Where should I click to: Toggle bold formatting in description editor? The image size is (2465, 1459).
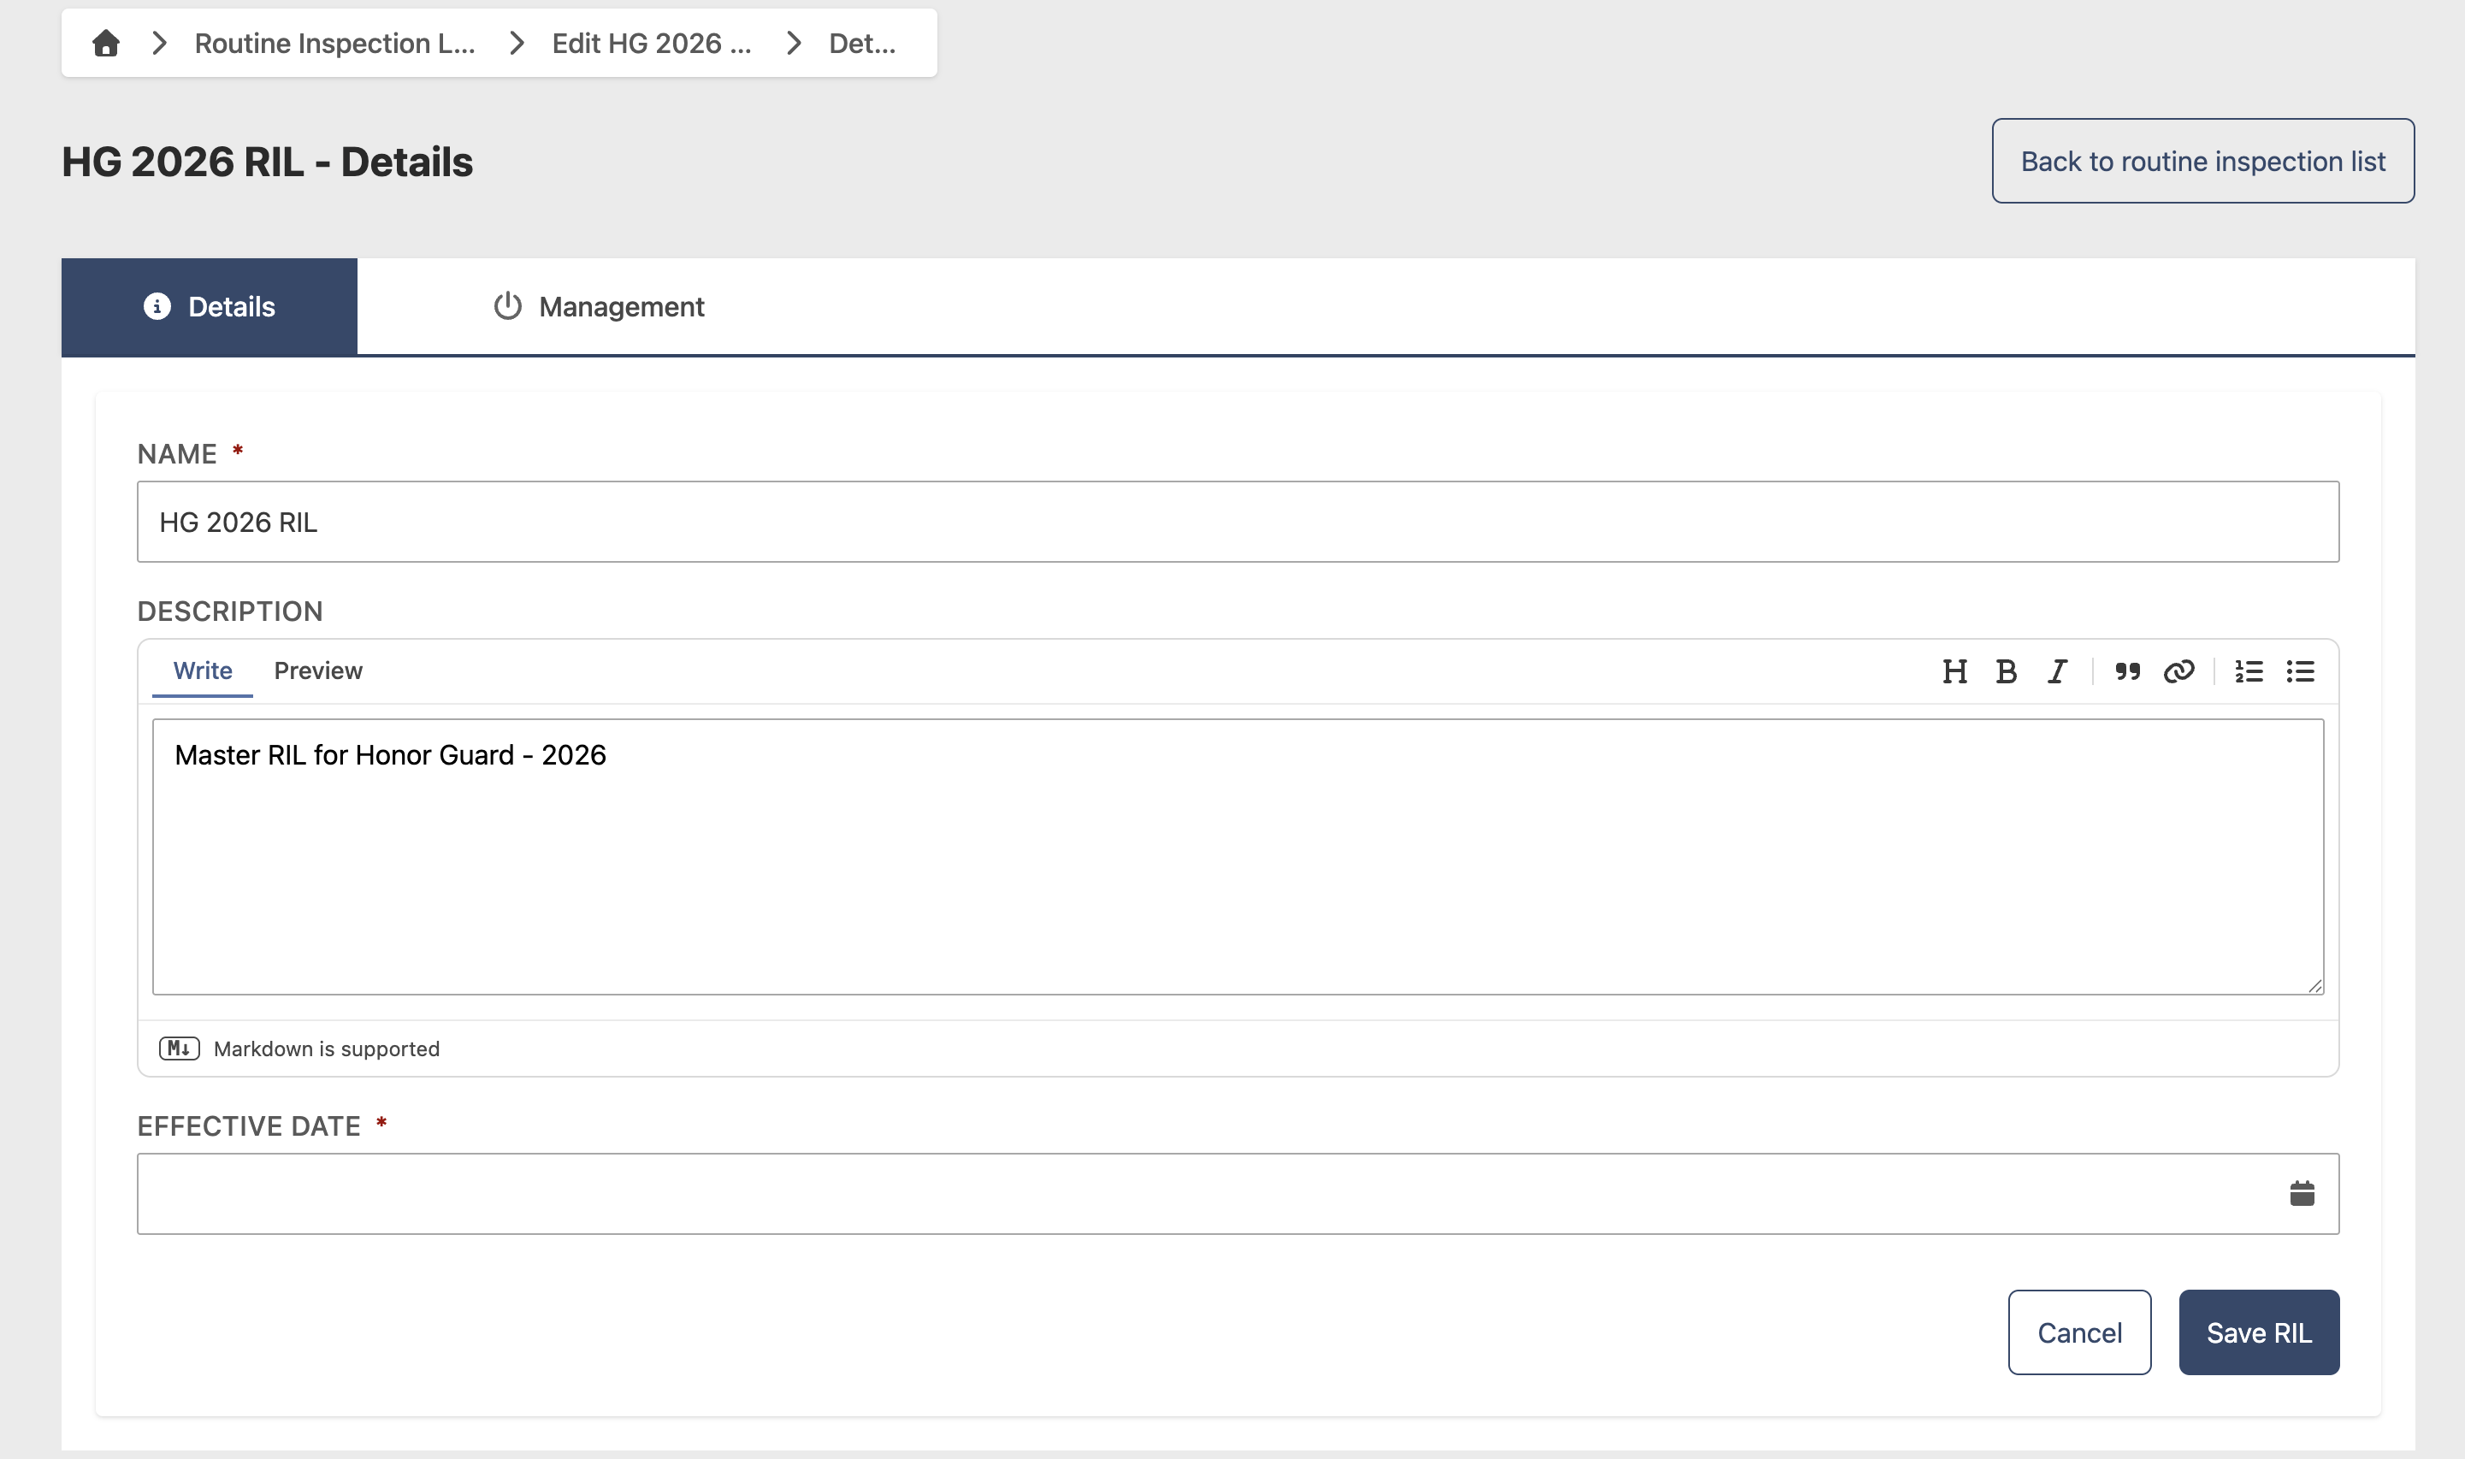(2006, 671)
